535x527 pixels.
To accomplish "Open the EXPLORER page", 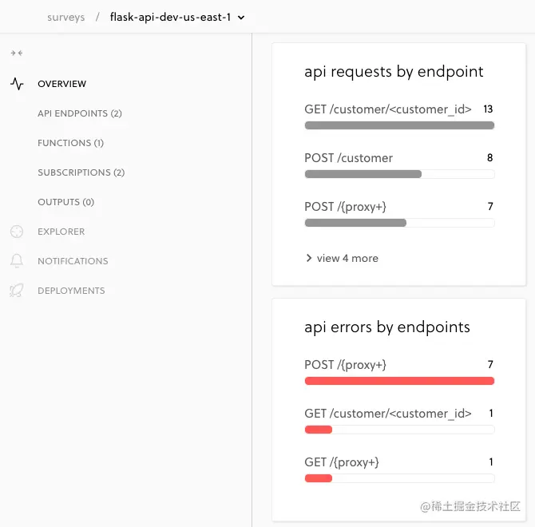I will pos(61,232).
